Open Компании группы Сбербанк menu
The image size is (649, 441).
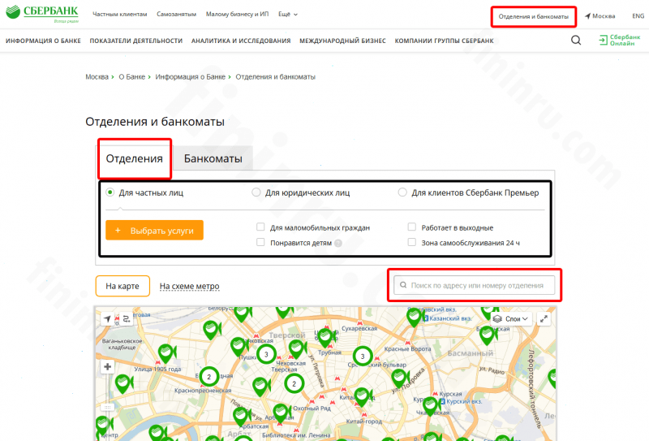click(444, 41)
